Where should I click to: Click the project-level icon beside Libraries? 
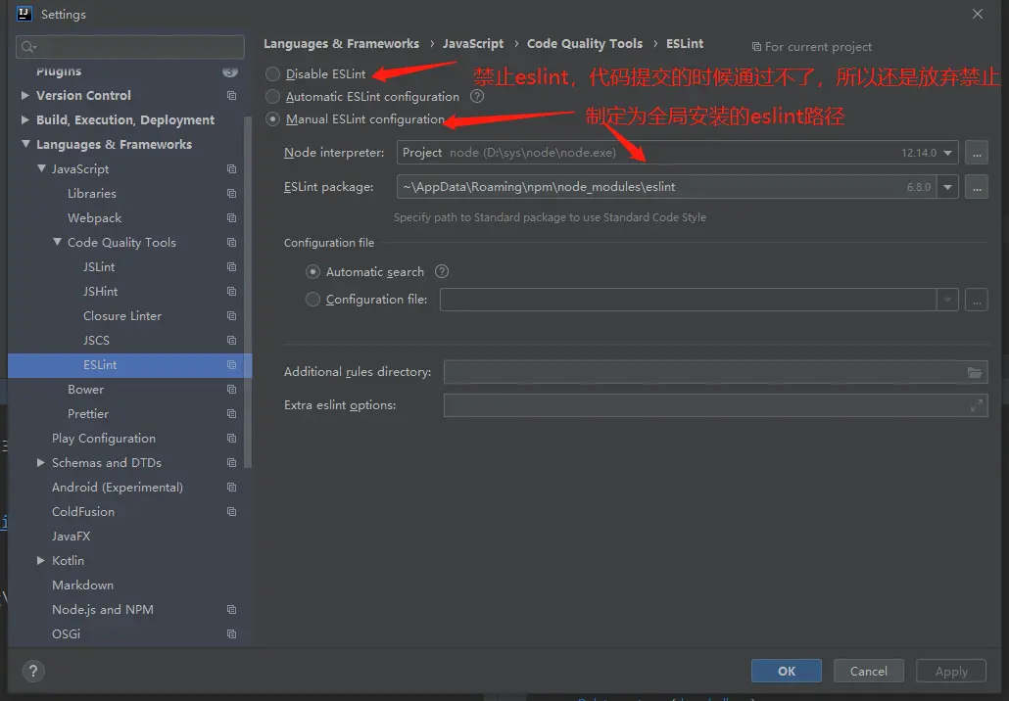[231, 193]
